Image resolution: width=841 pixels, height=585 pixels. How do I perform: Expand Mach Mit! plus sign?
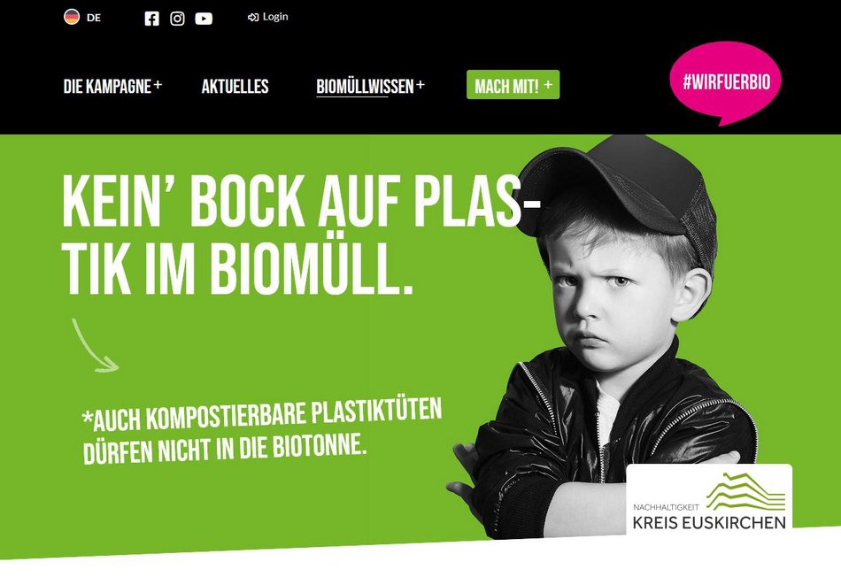548,84
